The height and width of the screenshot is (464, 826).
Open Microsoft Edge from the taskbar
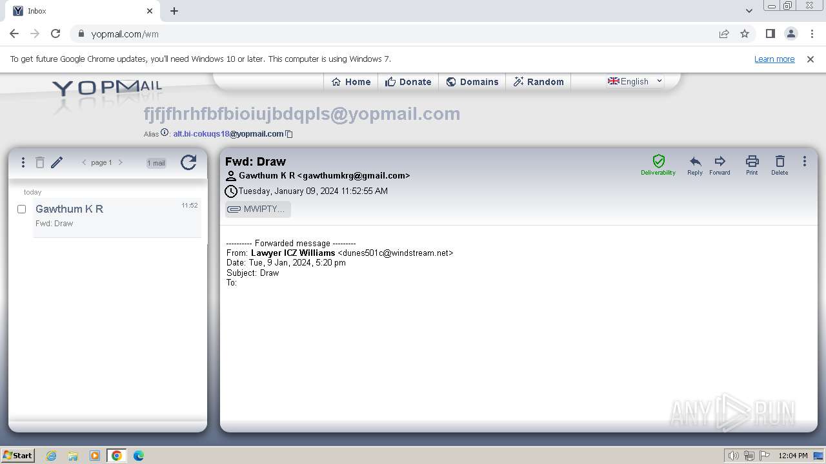pyautogui.click(x=139, y=456)
